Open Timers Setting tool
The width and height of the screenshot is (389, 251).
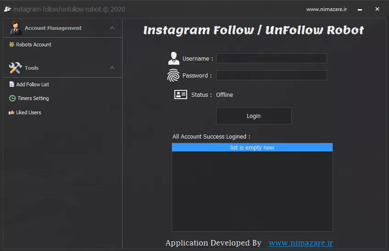[x=29, y=98]
